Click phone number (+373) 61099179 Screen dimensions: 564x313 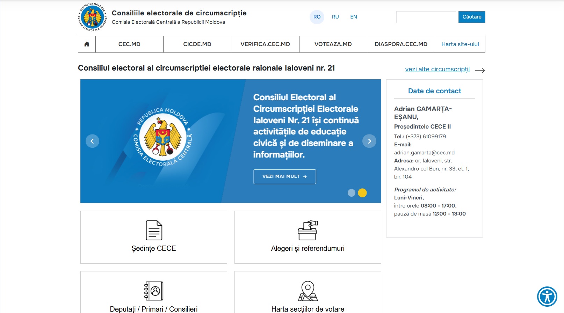pos(426,137)
